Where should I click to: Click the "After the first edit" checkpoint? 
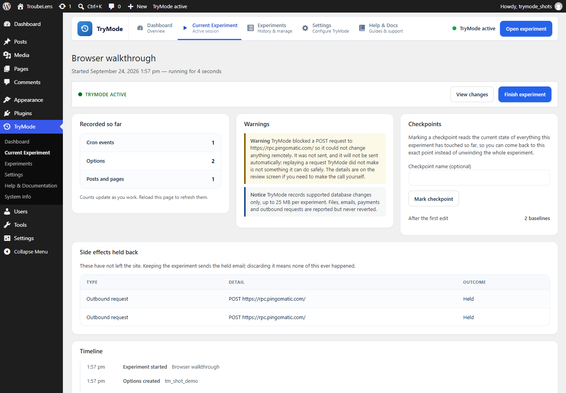[428, 218]
